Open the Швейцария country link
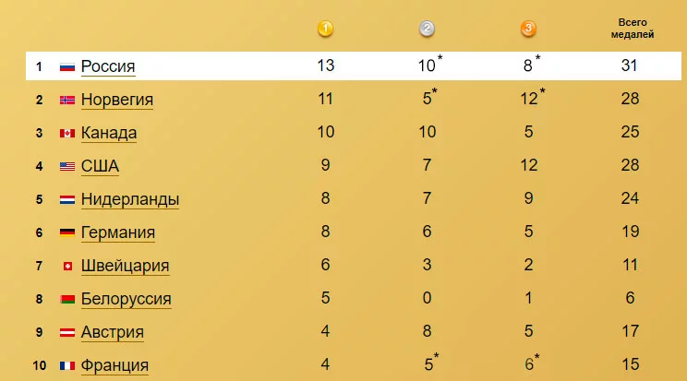Image resolution: width=687 pixels, height=381 pixels. point(126,266)
